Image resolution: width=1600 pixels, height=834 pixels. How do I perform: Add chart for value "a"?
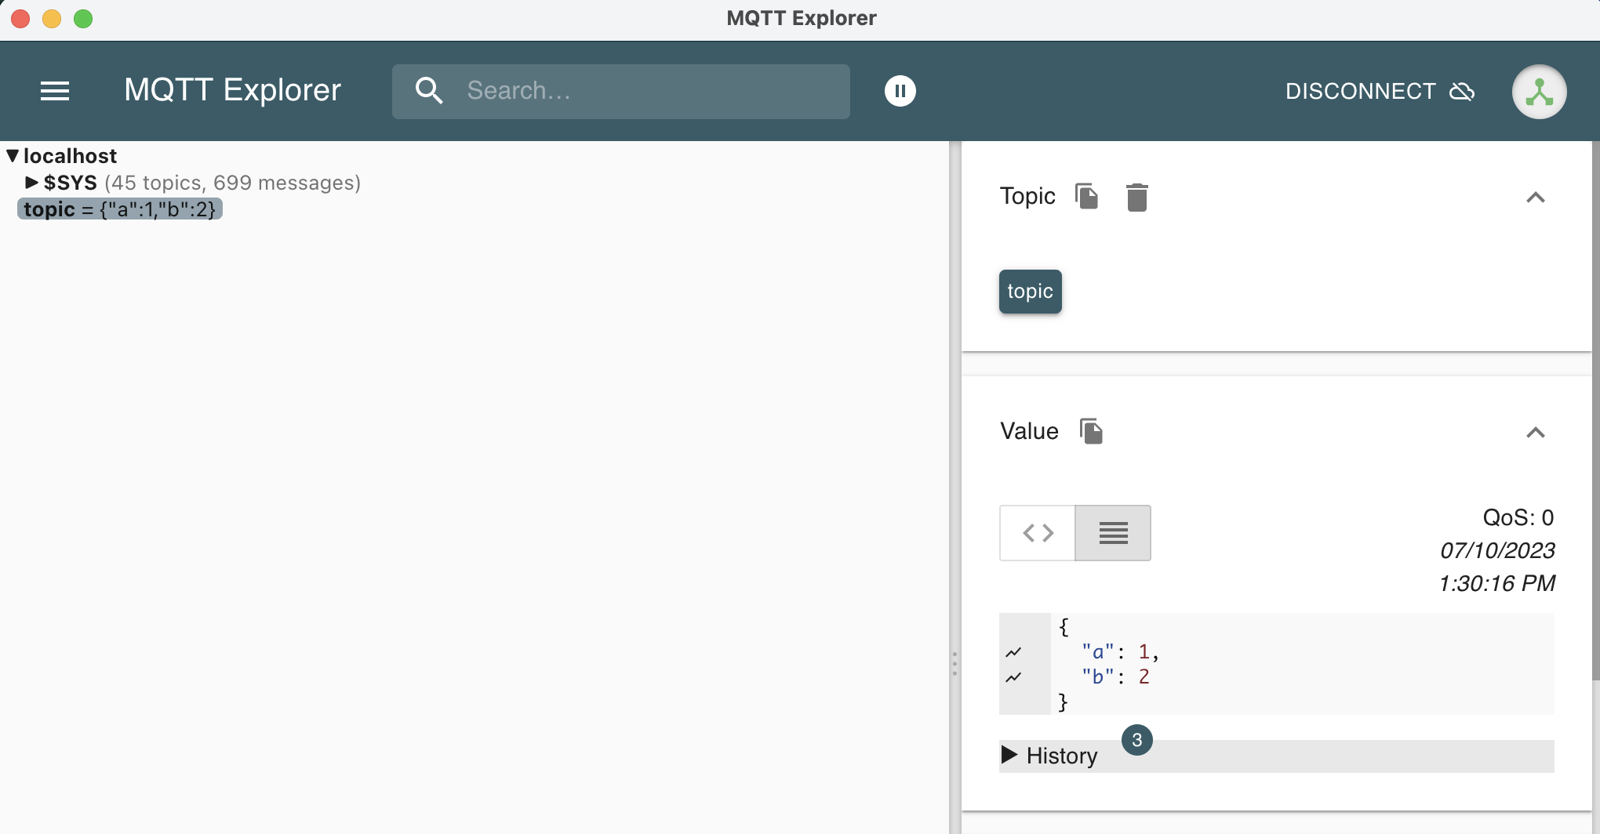(x=1013, y=652)
